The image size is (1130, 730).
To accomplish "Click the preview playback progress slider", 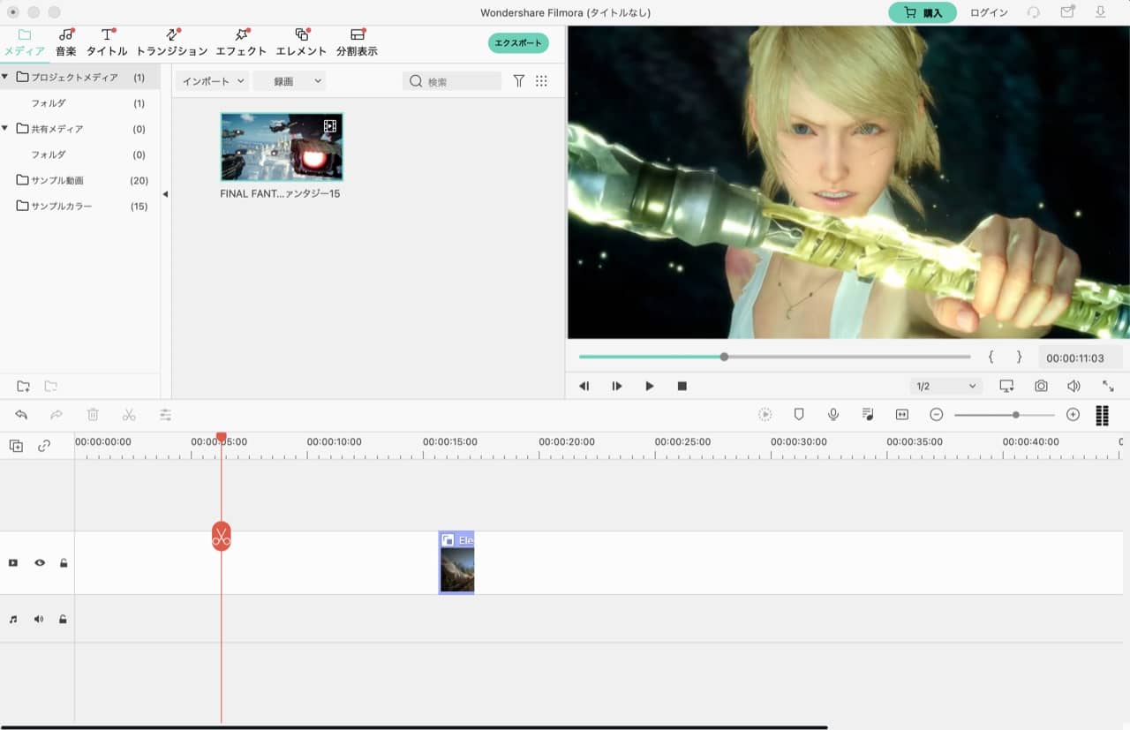I will (x=774, y=357).
